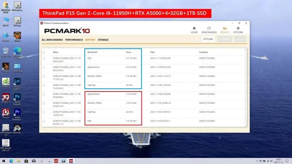The image size is (292, 164).
Task: Open the OPTIONS gear in the top navigation
Action: tap(238, 30)
